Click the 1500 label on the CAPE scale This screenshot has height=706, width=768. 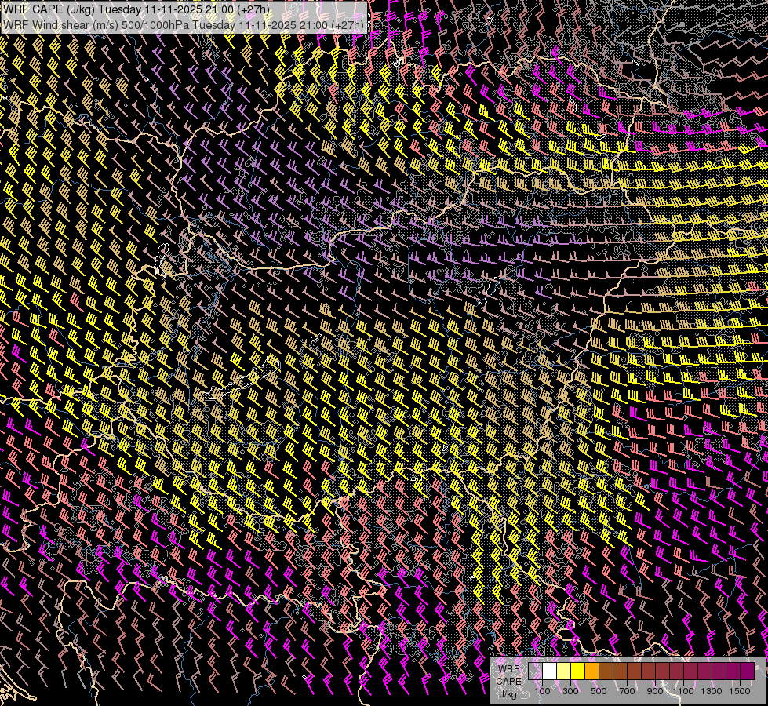click(x=739, y=691)
